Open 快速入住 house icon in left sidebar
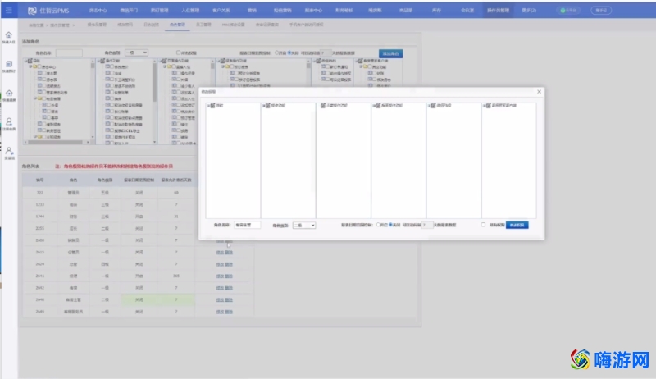 pos(9,37)
